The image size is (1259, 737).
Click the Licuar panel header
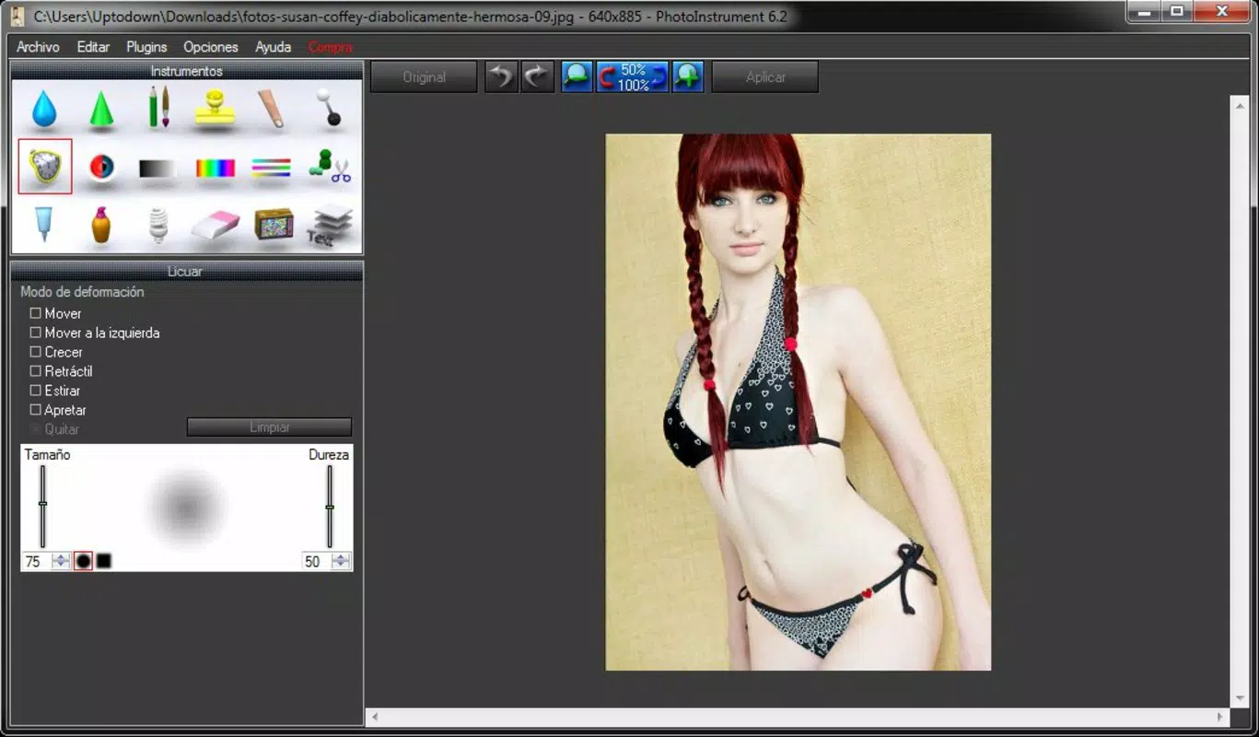coord(186,271)
